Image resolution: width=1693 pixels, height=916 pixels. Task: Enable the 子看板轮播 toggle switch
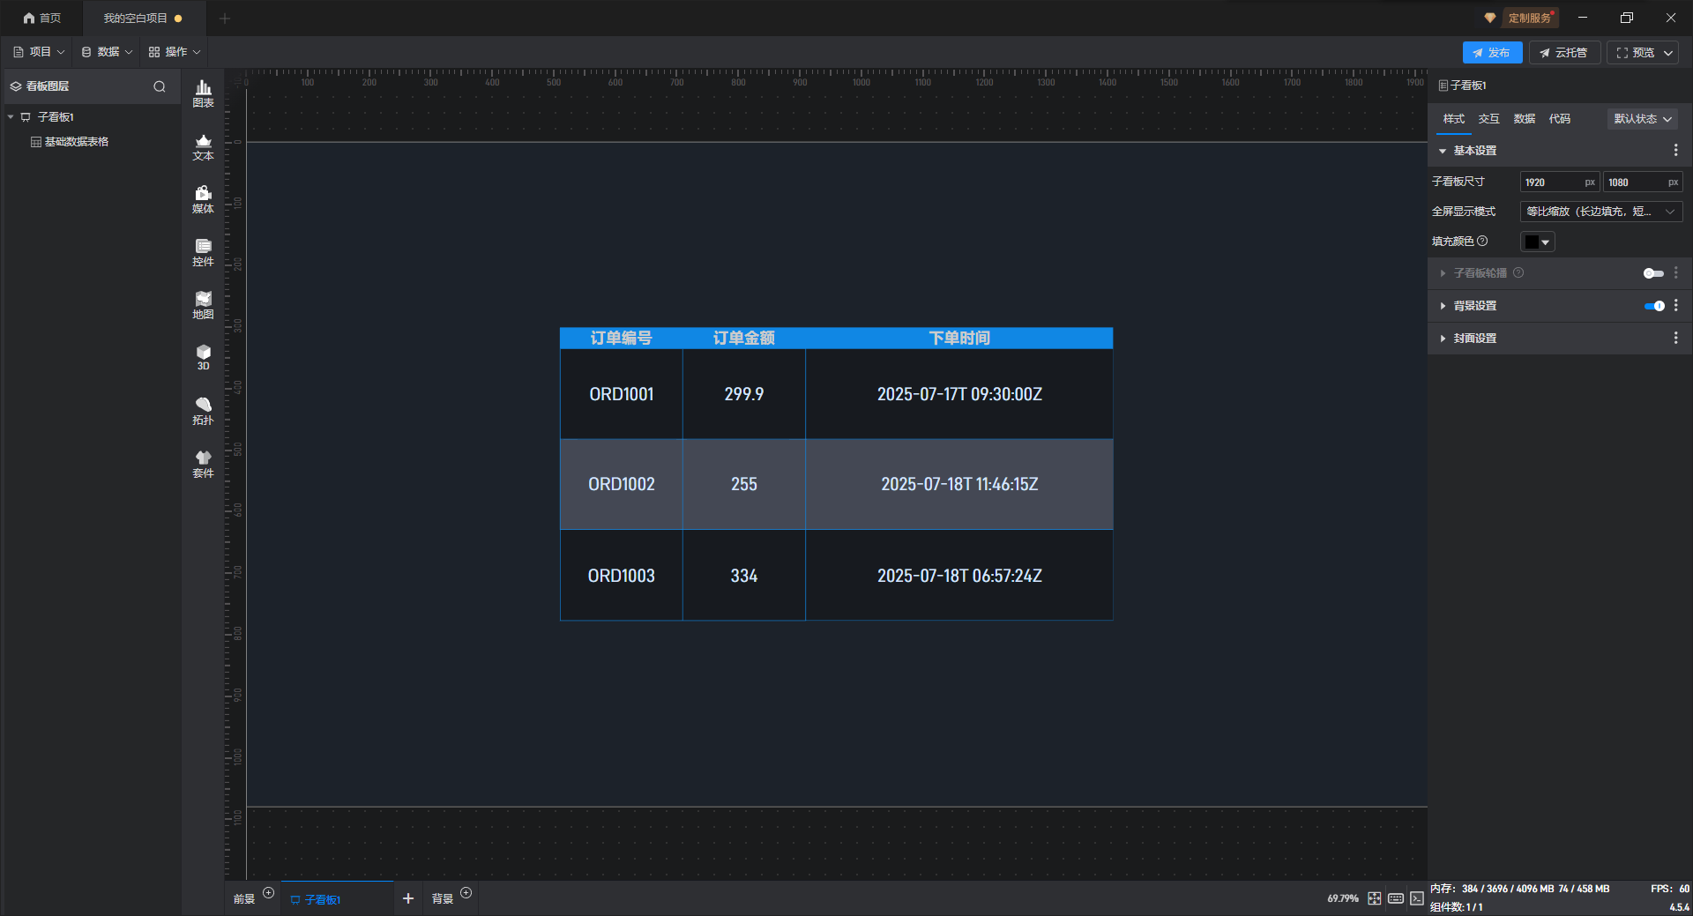tap(1653, 273)
